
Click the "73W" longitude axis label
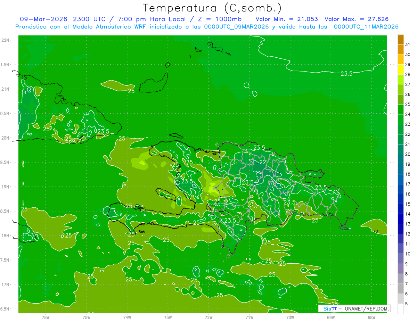(168, 317)
